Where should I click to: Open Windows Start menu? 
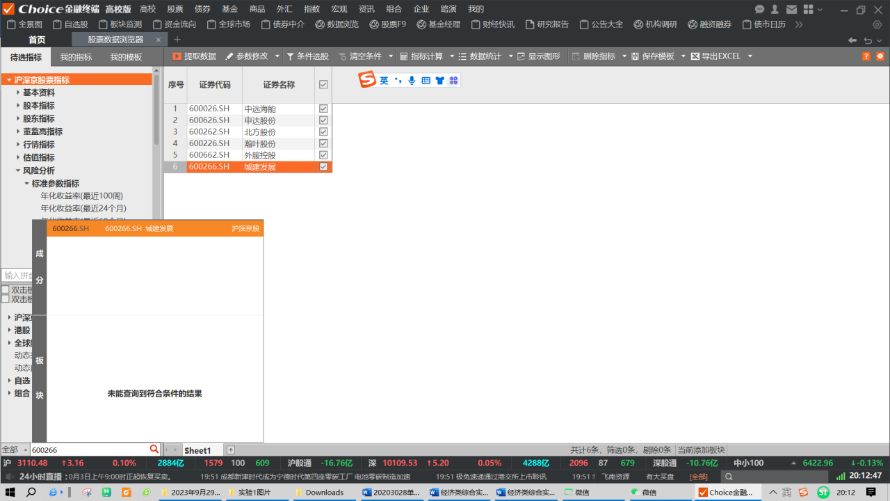coord(10,492)
